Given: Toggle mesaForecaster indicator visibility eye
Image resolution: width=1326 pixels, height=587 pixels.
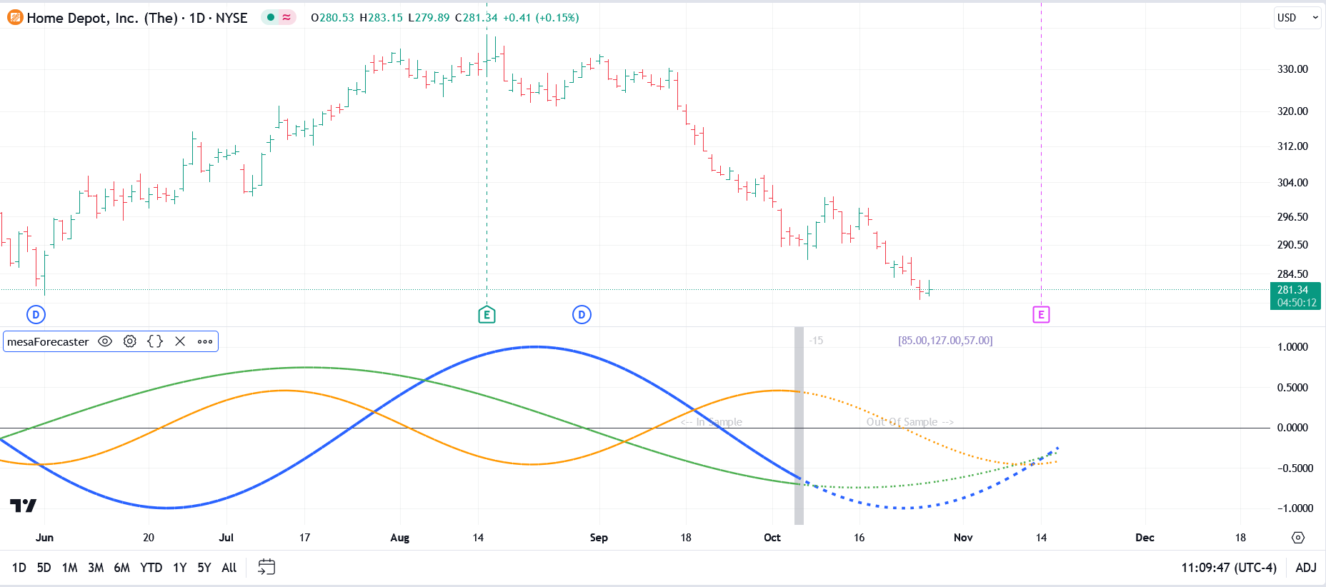Looking at the screenshot, I should (105, 341).
